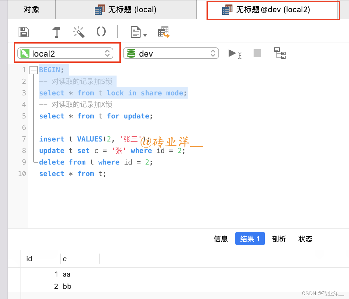Open the 信息 result tab
Screen dimensions: 349x299
point(221,239)
